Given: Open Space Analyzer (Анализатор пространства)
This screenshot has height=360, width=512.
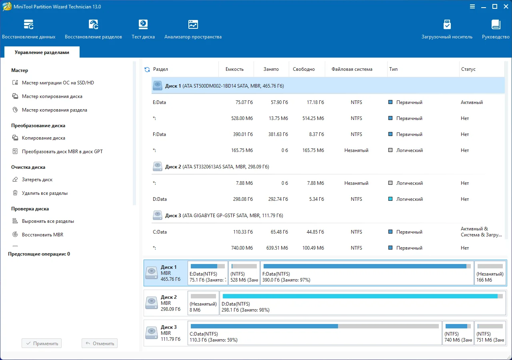Looking at the screenshot, I should (193, 29).
